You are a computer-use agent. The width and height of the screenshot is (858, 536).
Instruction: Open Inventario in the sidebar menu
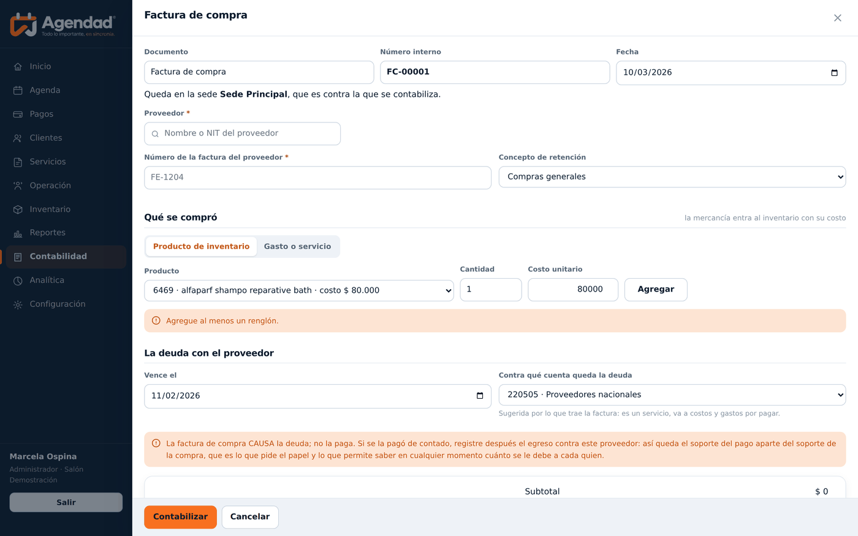[66, 209]
